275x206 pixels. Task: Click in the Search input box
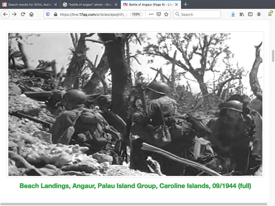[199, 14]
